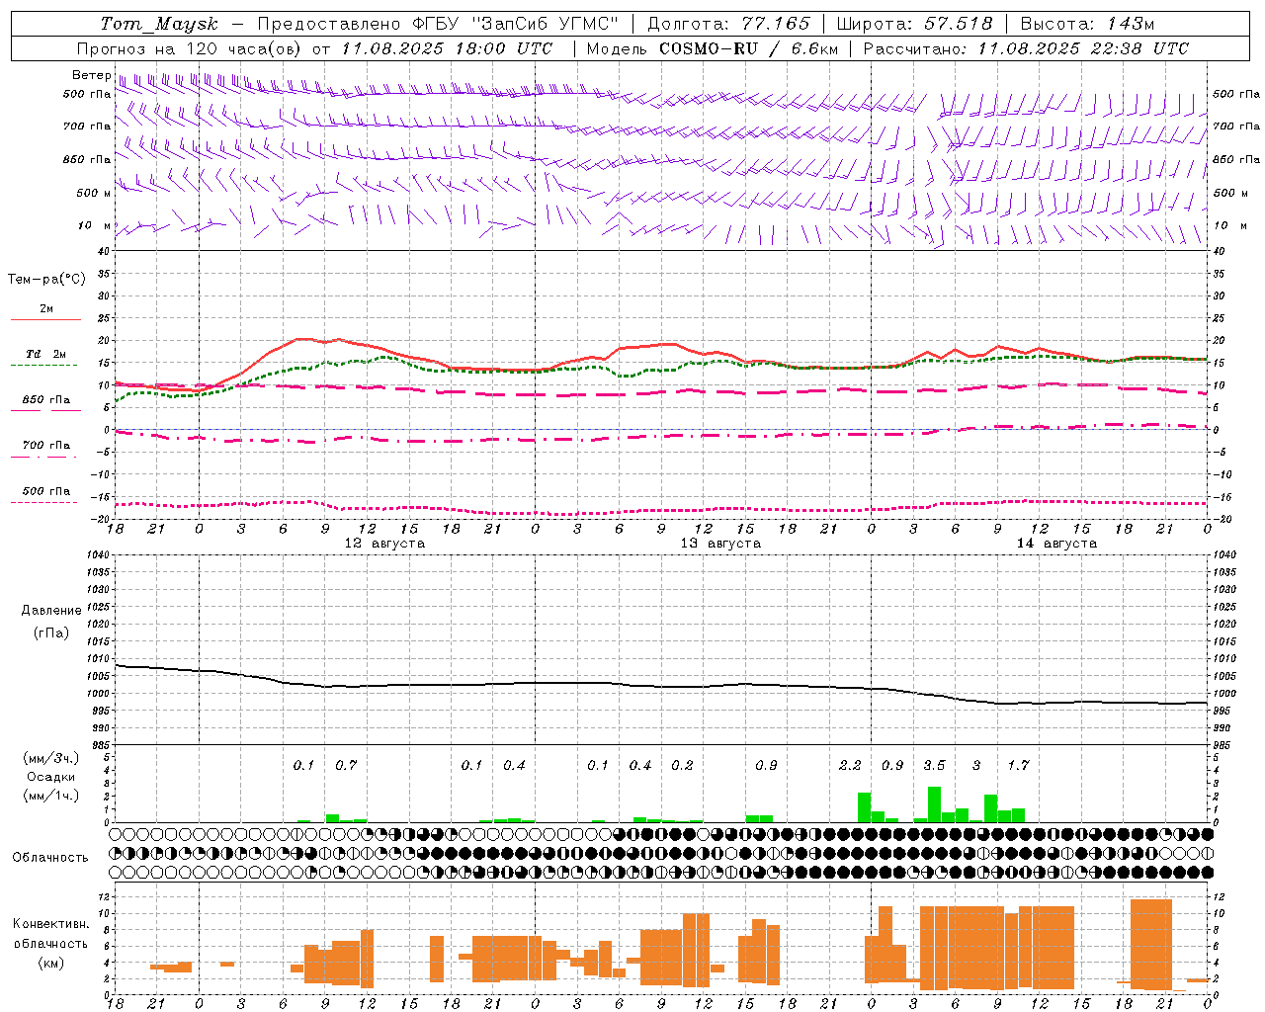Image resolution: width=1265 pixels, height=1012 pixels.
Task: Click the height value 143м
Action: tap(1132, 23)
